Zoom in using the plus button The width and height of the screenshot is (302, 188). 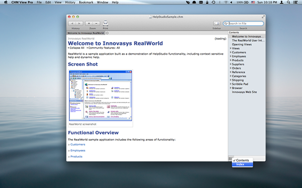89,24
